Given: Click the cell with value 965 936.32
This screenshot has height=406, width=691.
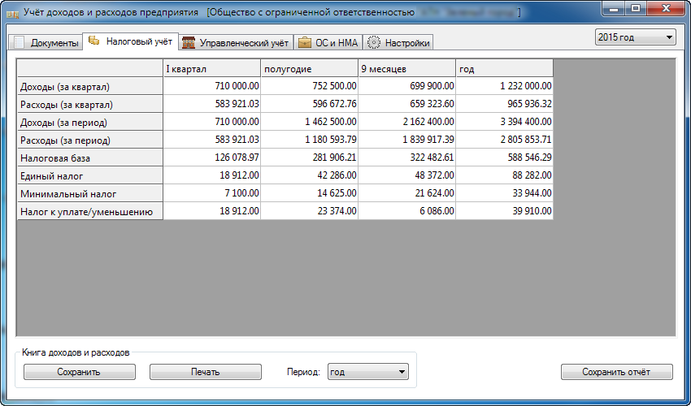Looking at the screenshot, I should coord(505,104).
